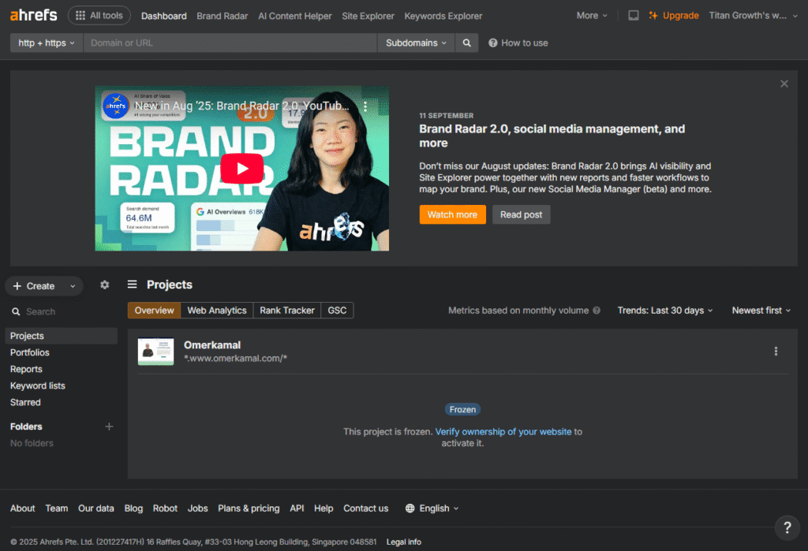
Task: Open the Omerkamal project three-dot menu
Action: (x=776, y=352)
